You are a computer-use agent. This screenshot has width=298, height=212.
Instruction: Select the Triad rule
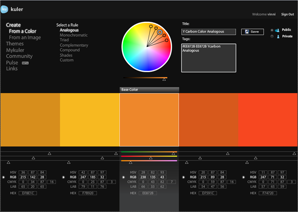click(64, 40)
